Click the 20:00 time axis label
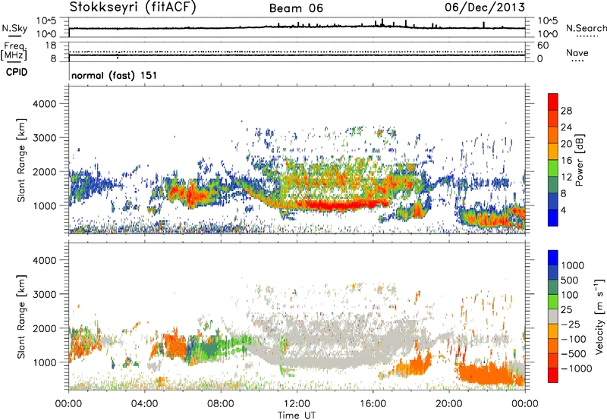Screen dimensions: 607x420 click(449, 404)
